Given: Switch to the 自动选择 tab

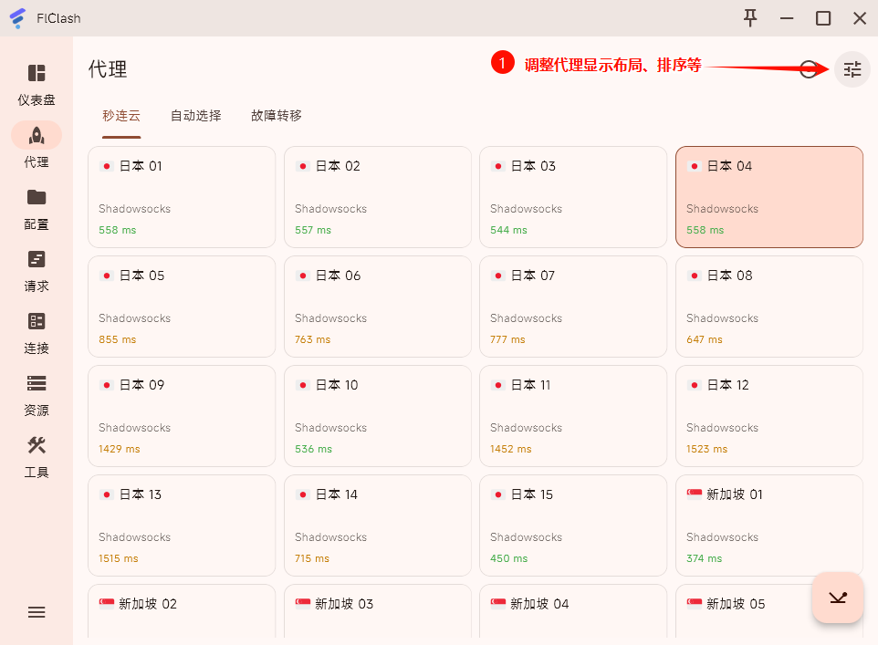Looking at the screenshot, I should (195, 116).
